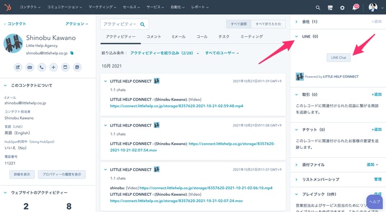Click the plus log activity icon
The height and width of the screenshot is (212, 386).
pos(53,67)
